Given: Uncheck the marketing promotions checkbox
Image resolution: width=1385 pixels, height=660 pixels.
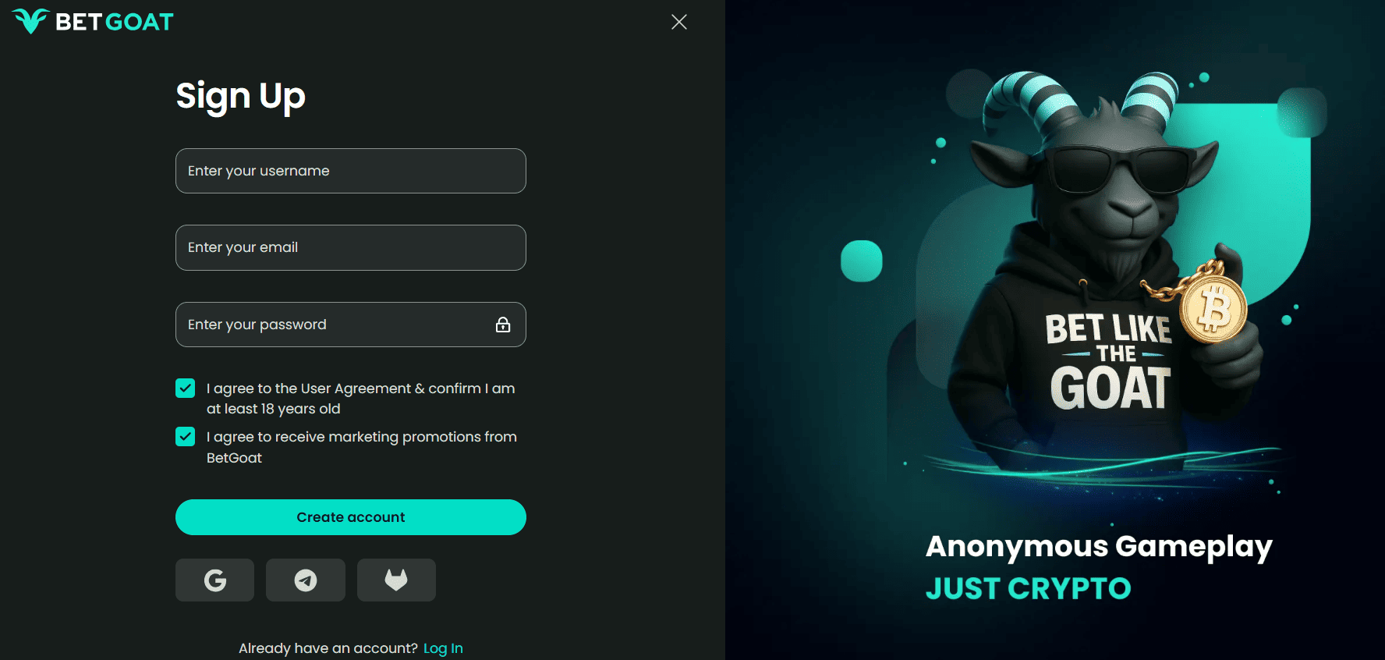Looking at the screenshot, I should [x=185, y=436].
